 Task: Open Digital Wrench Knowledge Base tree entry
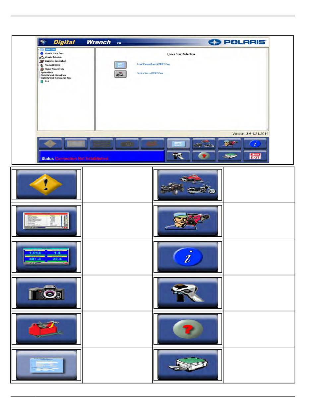56,78
